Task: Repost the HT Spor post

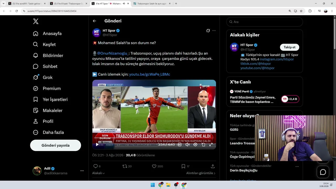Action: (127, 166)
